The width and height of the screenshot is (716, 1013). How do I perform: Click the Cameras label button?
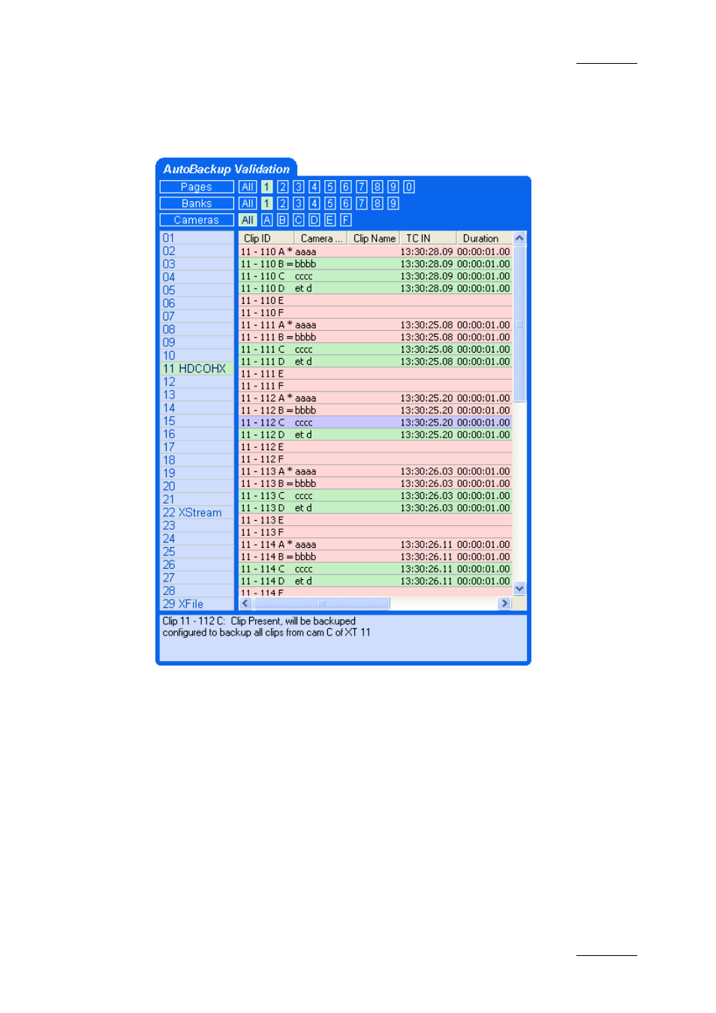pos(197,220)
